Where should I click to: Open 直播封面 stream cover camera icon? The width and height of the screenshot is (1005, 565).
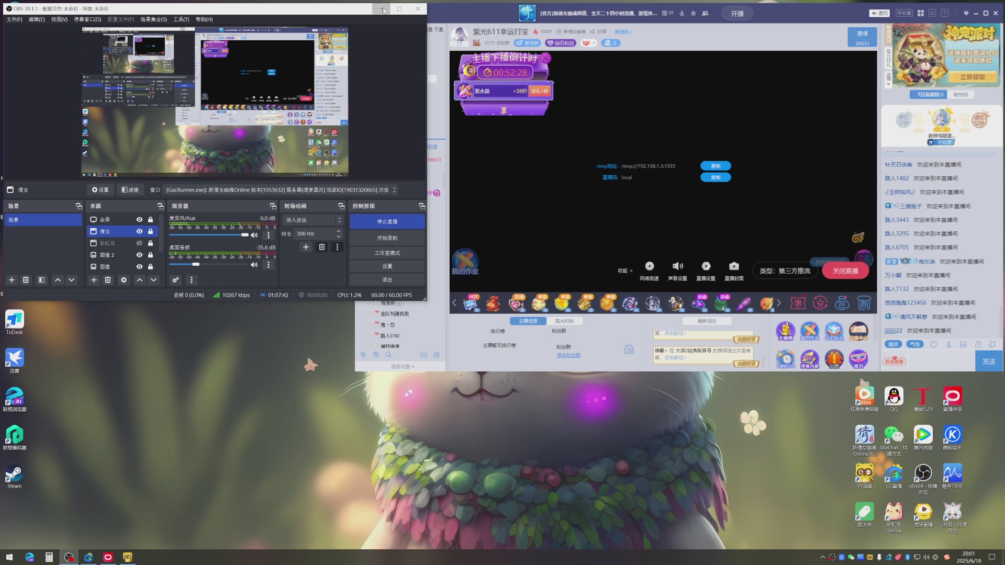pyautogui.click(x=734, y=266)
